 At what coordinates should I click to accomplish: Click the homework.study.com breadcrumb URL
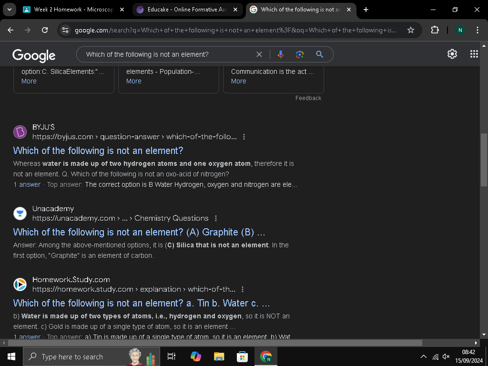pos(134,289)
